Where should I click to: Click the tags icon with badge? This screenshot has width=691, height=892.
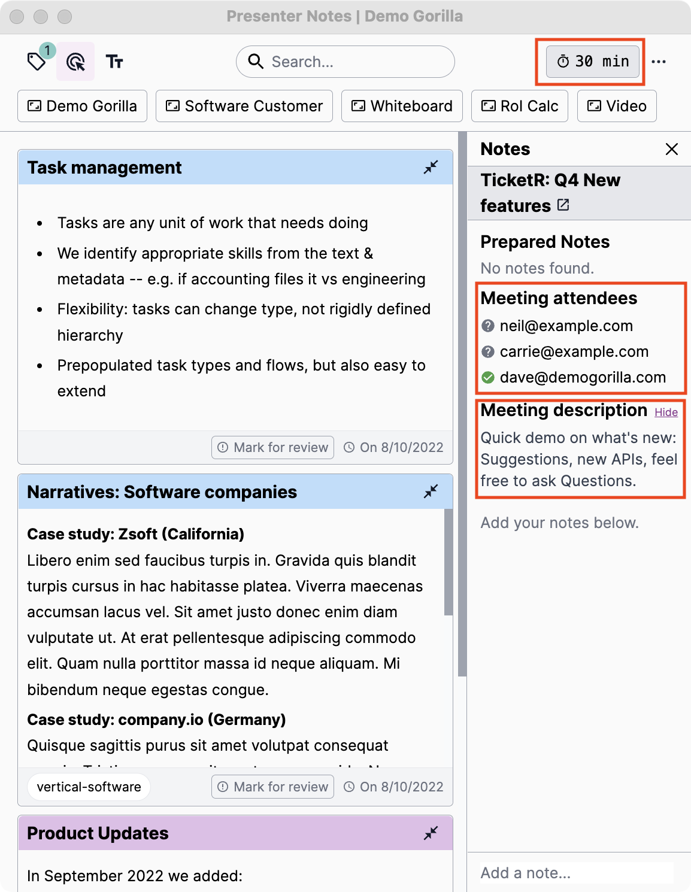pos(37,61)
